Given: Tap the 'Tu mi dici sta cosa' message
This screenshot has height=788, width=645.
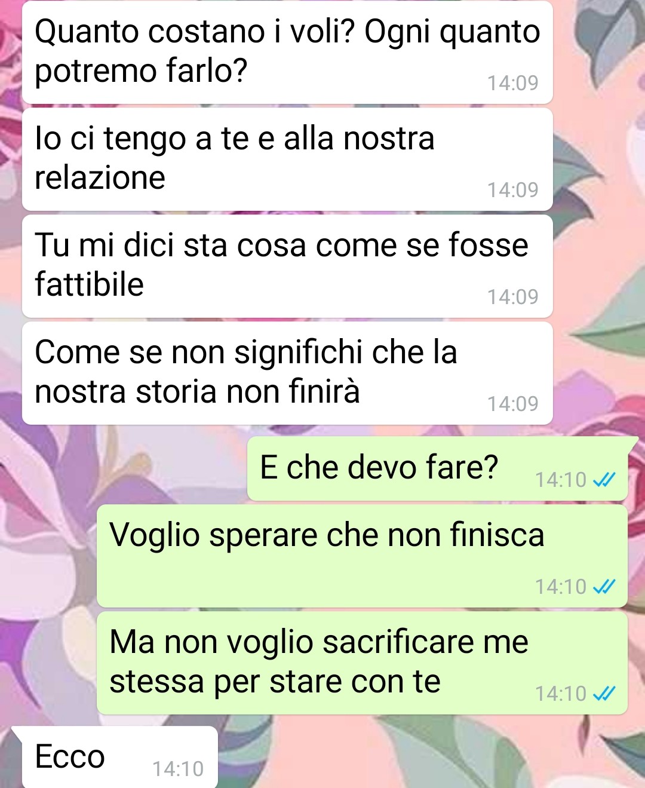Looking at the screenshot, I should pyautogui.click(x=287, y=266).
